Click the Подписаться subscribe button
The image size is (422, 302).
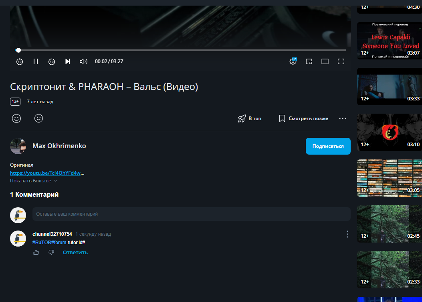click(x=328, y=146)
